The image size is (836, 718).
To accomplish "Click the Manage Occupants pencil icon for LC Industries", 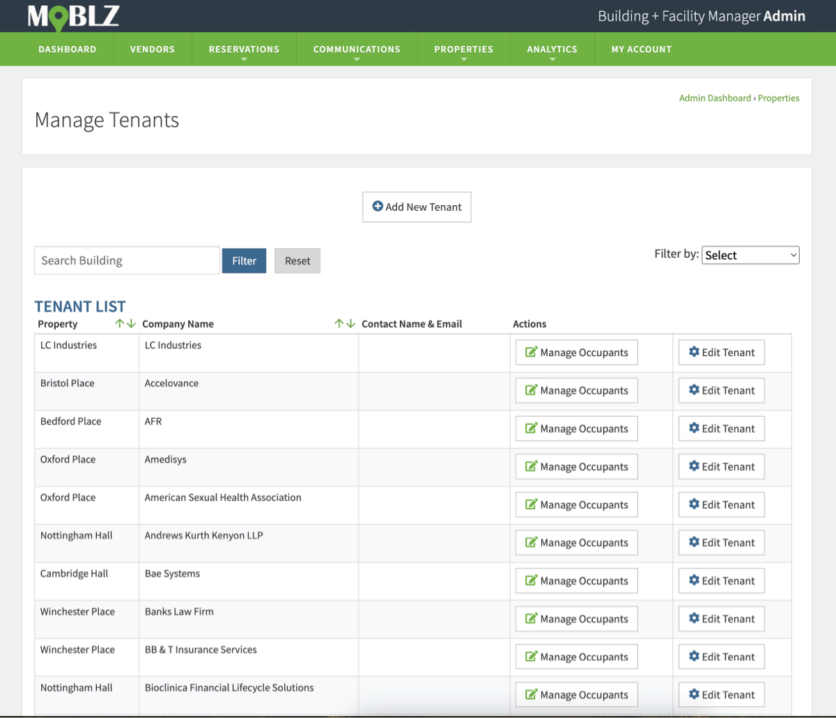I will 531,352.
